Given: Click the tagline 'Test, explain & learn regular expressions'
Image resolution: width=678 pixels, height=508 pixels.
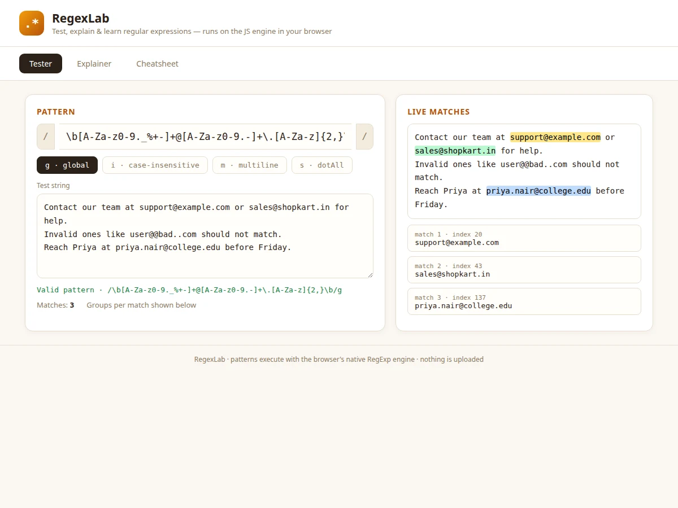Looking at the screenshot, I should [121, 32].
